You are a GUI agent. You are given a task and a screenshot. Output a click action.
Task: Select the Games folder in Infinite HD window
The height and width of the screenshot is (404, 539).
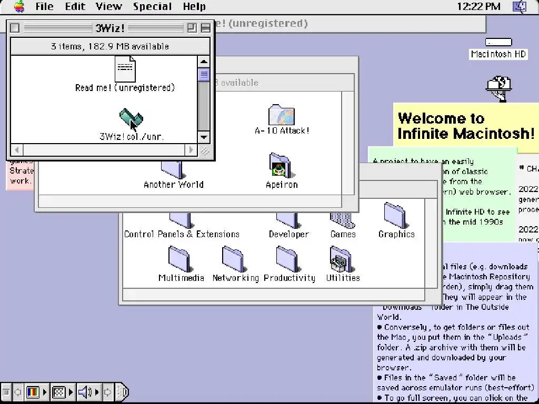(x=343, y=220)
